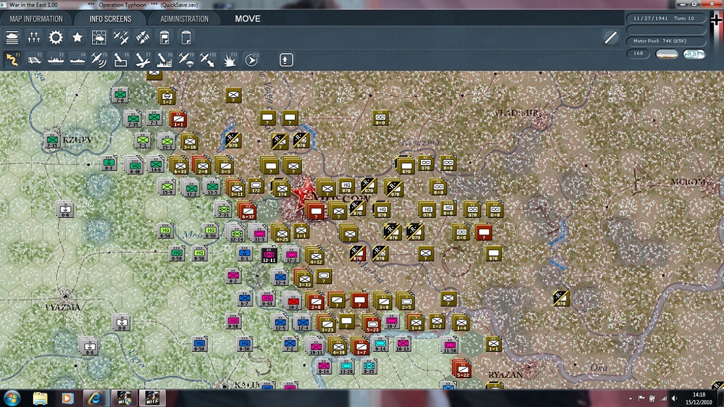Select the magenta 31-5 panzer counter
The image size is (724, 407).
(x=260, y=234)
